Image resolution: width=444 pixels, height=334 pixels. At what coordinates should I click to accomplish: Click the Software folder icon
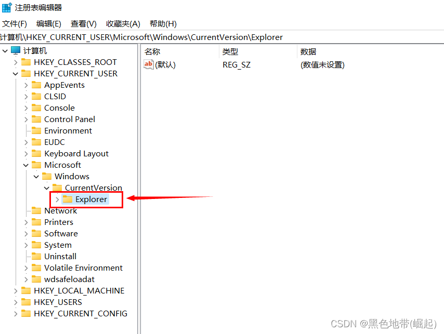click(36, 233)
